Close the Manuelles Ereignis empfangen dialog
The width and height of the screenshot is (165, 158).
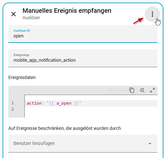tap(14, 14)
